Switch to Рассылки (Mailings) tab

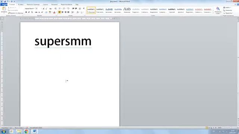point(55,4)
